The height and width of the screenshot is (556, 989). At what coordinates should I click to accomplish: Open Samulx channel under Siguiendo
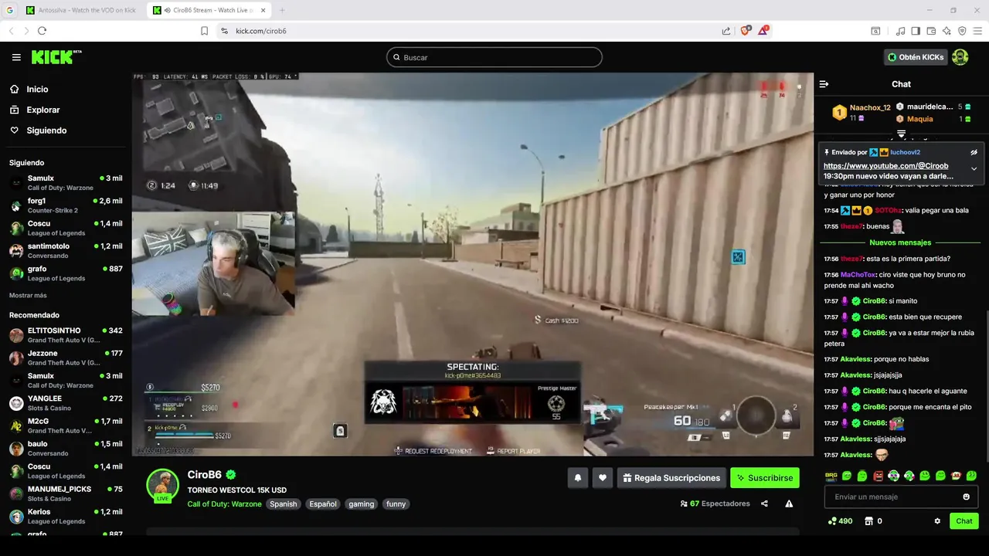pos(66,183)
